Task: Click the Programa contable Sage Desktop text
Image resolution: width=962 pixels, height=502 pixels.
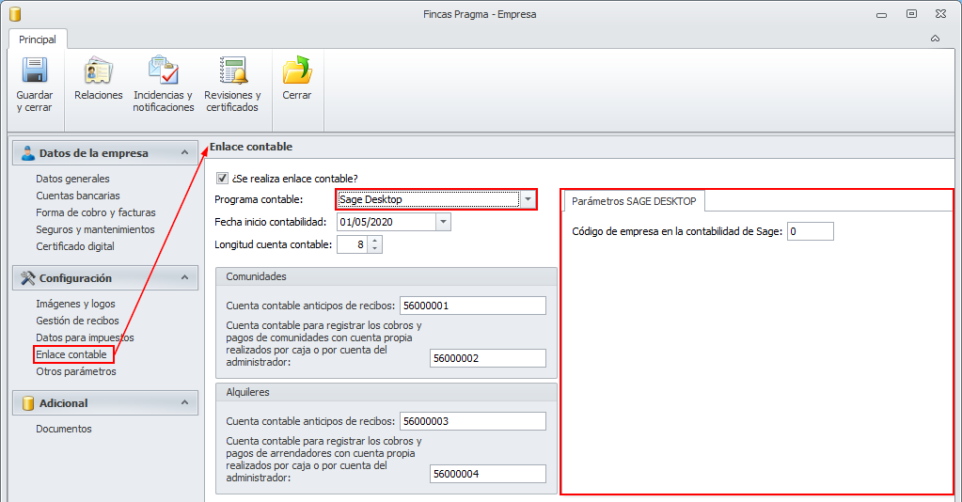Action: click(371, 199)
